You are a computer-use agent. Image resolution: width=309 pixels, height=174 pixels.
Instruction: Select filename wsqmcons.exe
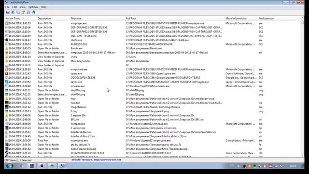click(x=79, y=141)
